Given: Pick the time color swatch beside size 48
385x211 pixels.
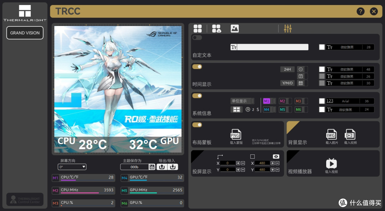Looking at the screenshot, I should pos(322,69).
